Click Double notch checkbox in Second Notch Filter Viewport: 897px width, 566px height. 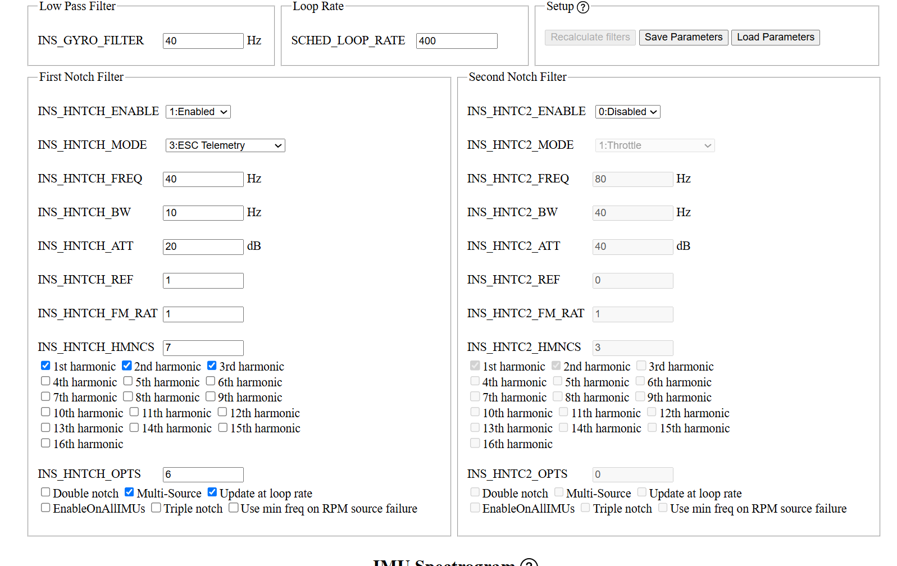click(x=475, y=492)
